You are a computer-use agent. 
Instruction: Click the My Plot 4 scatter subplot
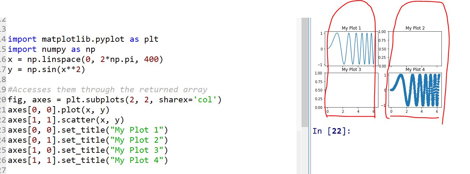415,90
